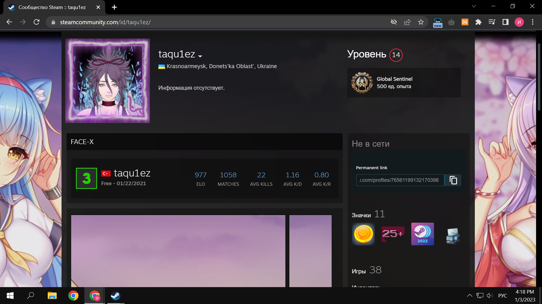Image resolution: width=542 pixels, height=304 pixels.
Task: Open the Игры 38 games list
Action: pyautogui.click(x=366, y=271)
